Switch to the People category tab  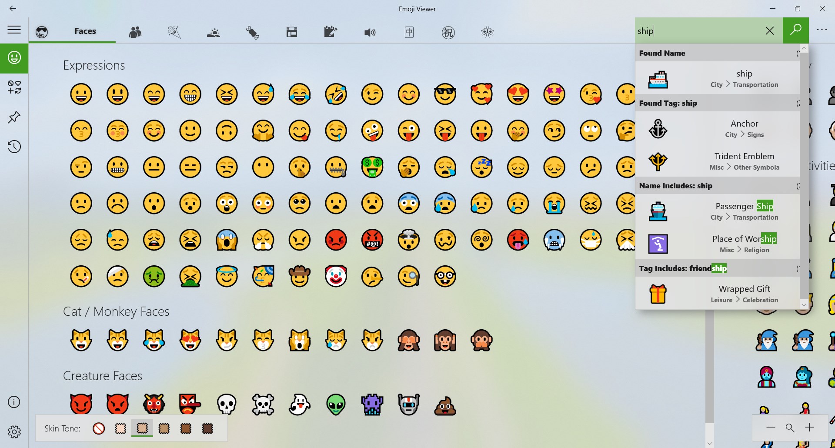(x=135, y=32)
